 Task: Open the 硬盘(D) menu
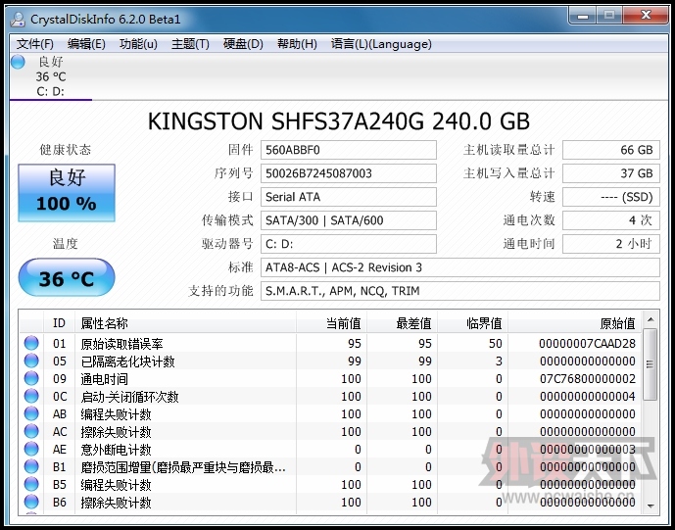(243, 44)
